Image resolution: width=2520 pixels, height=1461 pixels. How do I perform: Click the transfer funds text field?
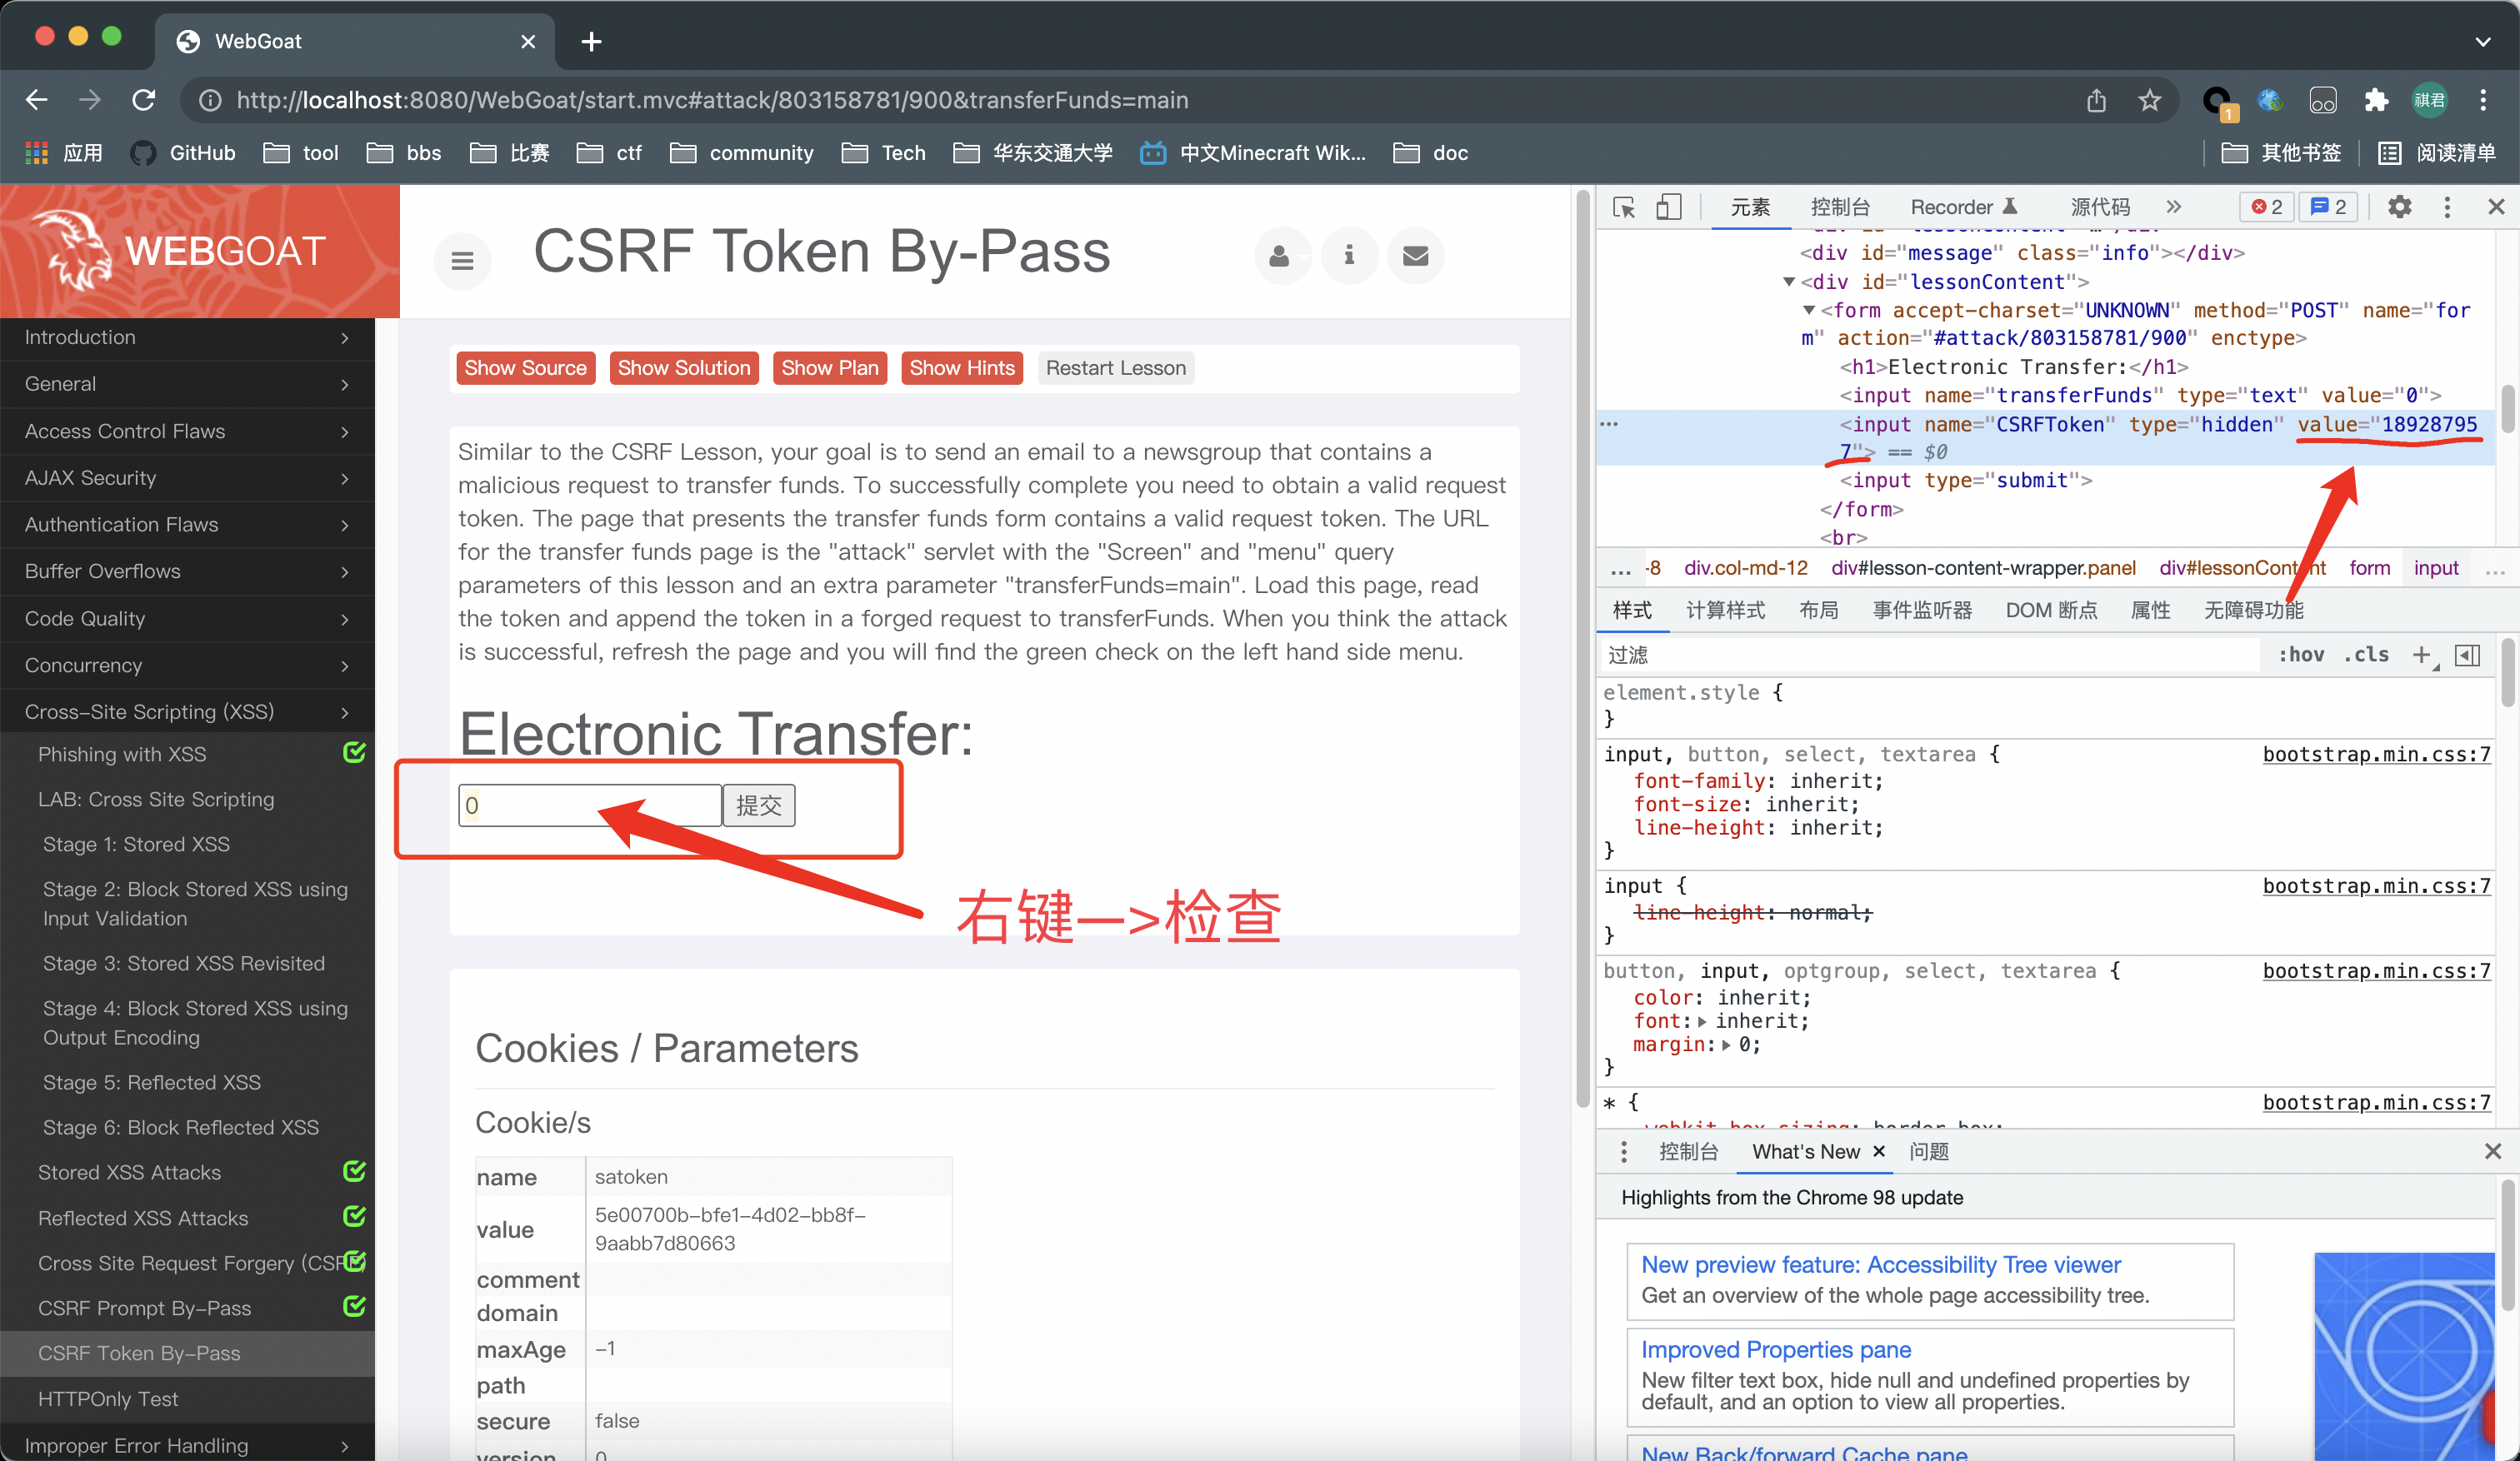pos(590,805)
